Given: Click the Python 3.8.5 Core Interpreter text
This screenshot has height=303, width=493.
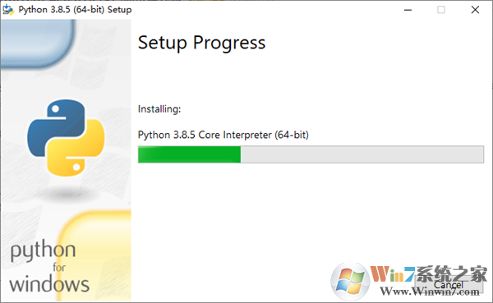Looking at the screenshot, I should point(223,135).
